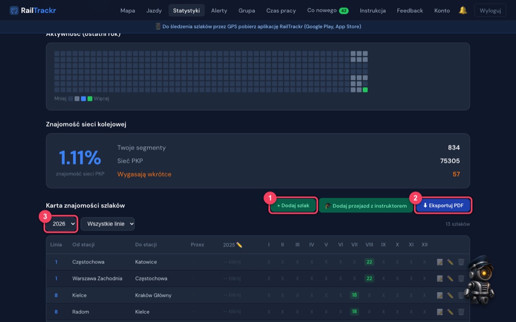Click the Wyloguj button
516x322 pixels.
coord(490,10)
